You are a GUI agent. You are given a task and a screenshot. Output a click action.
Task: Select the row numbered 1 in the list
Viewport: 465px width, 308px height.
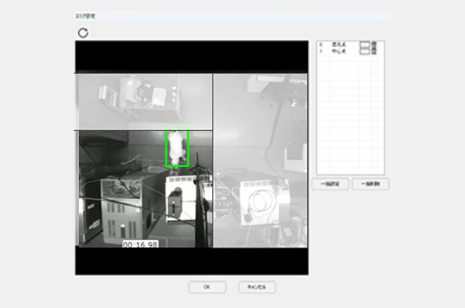coord(338,51)
